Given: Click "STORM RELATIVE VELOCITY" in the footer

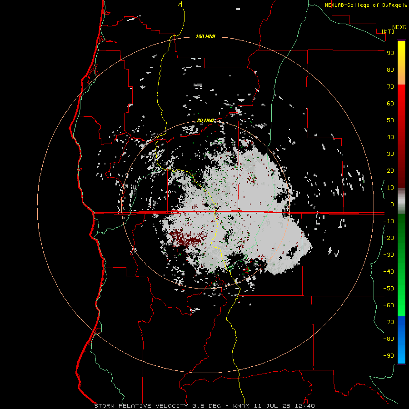Looking at the screenshot, I should [x=141, y=406].
